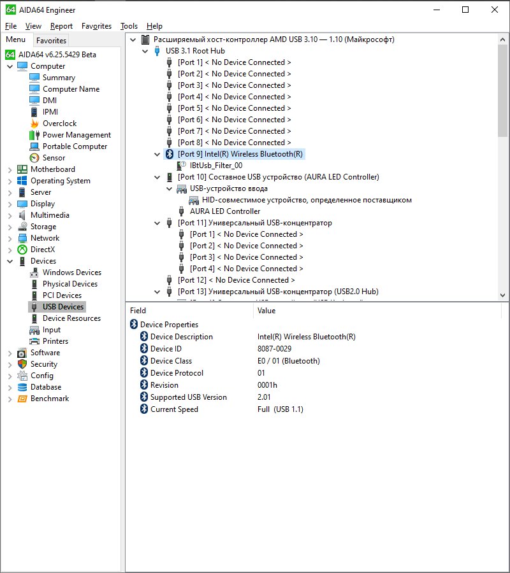Image resolution: width=510 pixels, height=573 pixels.
Task: Collapse the Computer tree node
Action: pyautogui.click(x=10, y=66)
